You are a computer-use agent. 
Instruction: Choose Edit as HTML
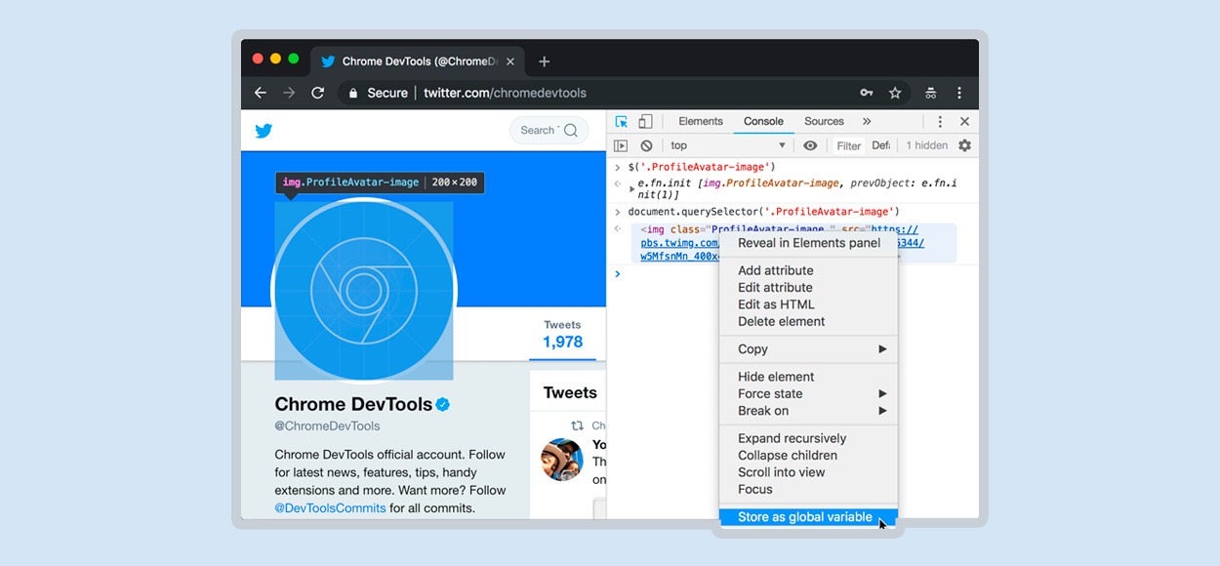pos(808,304)
